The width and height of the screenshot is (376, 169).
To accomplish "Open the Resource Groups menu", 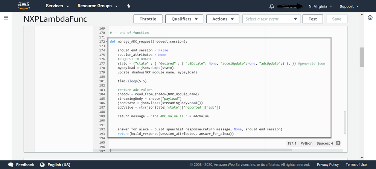I will point(97,6).
